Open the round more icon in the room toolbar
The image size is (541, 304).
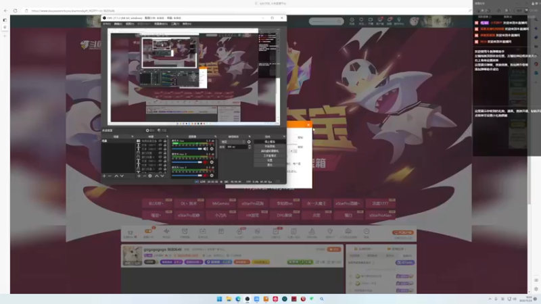[x=367, y=231]
